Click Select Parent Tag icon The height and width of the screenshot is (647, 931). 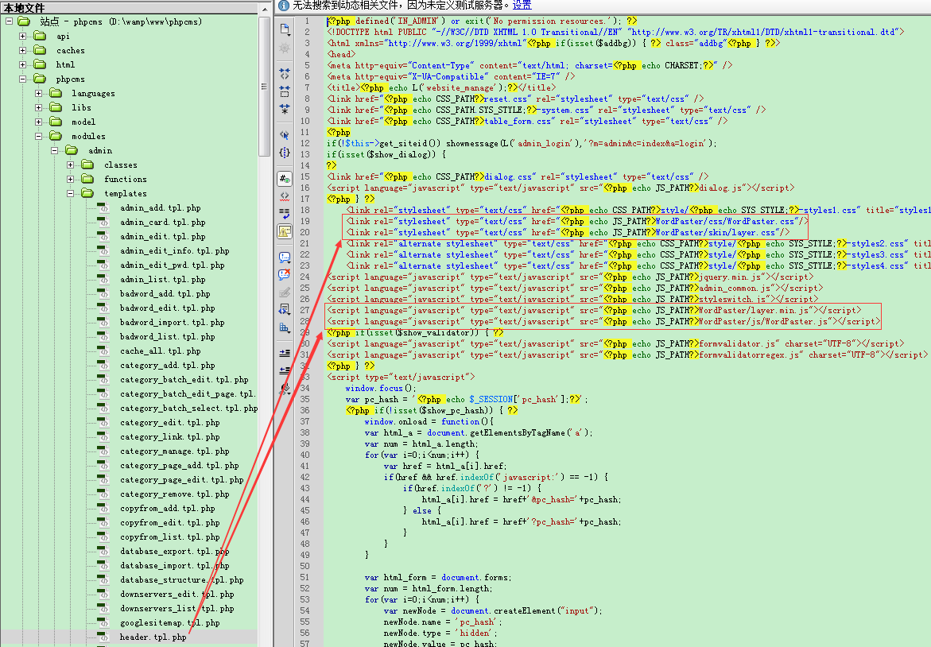(285, 135)
